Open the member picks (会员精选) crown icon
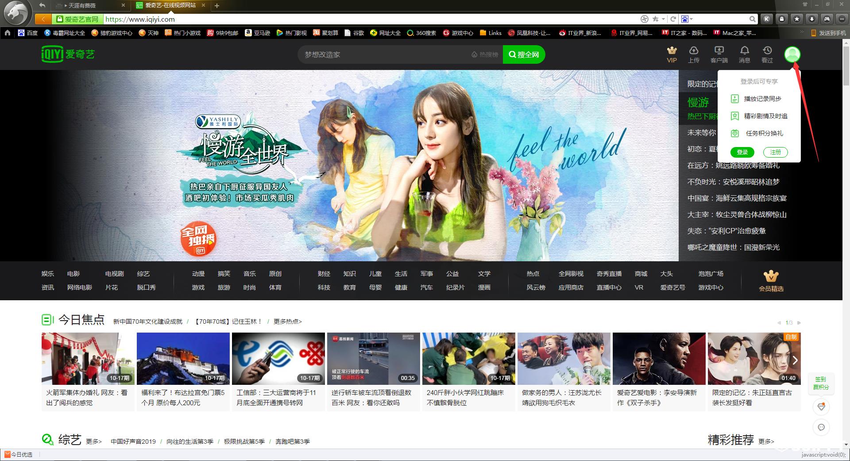This screenshot has width=850, height=461. (771, 276)
